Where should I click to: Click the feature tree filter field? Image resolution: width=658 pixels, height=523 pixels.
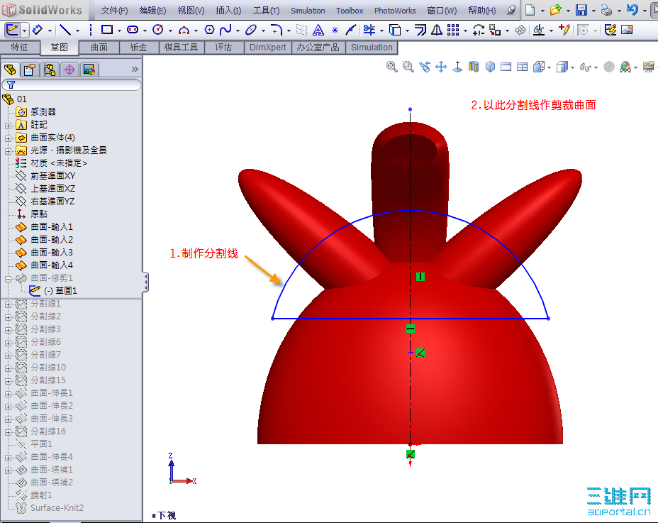pyautogui.click(x=72, y=85)
